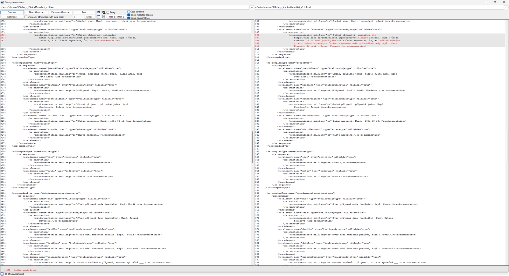Click the right file path field

pyautogui.click(x=379, y=7)
